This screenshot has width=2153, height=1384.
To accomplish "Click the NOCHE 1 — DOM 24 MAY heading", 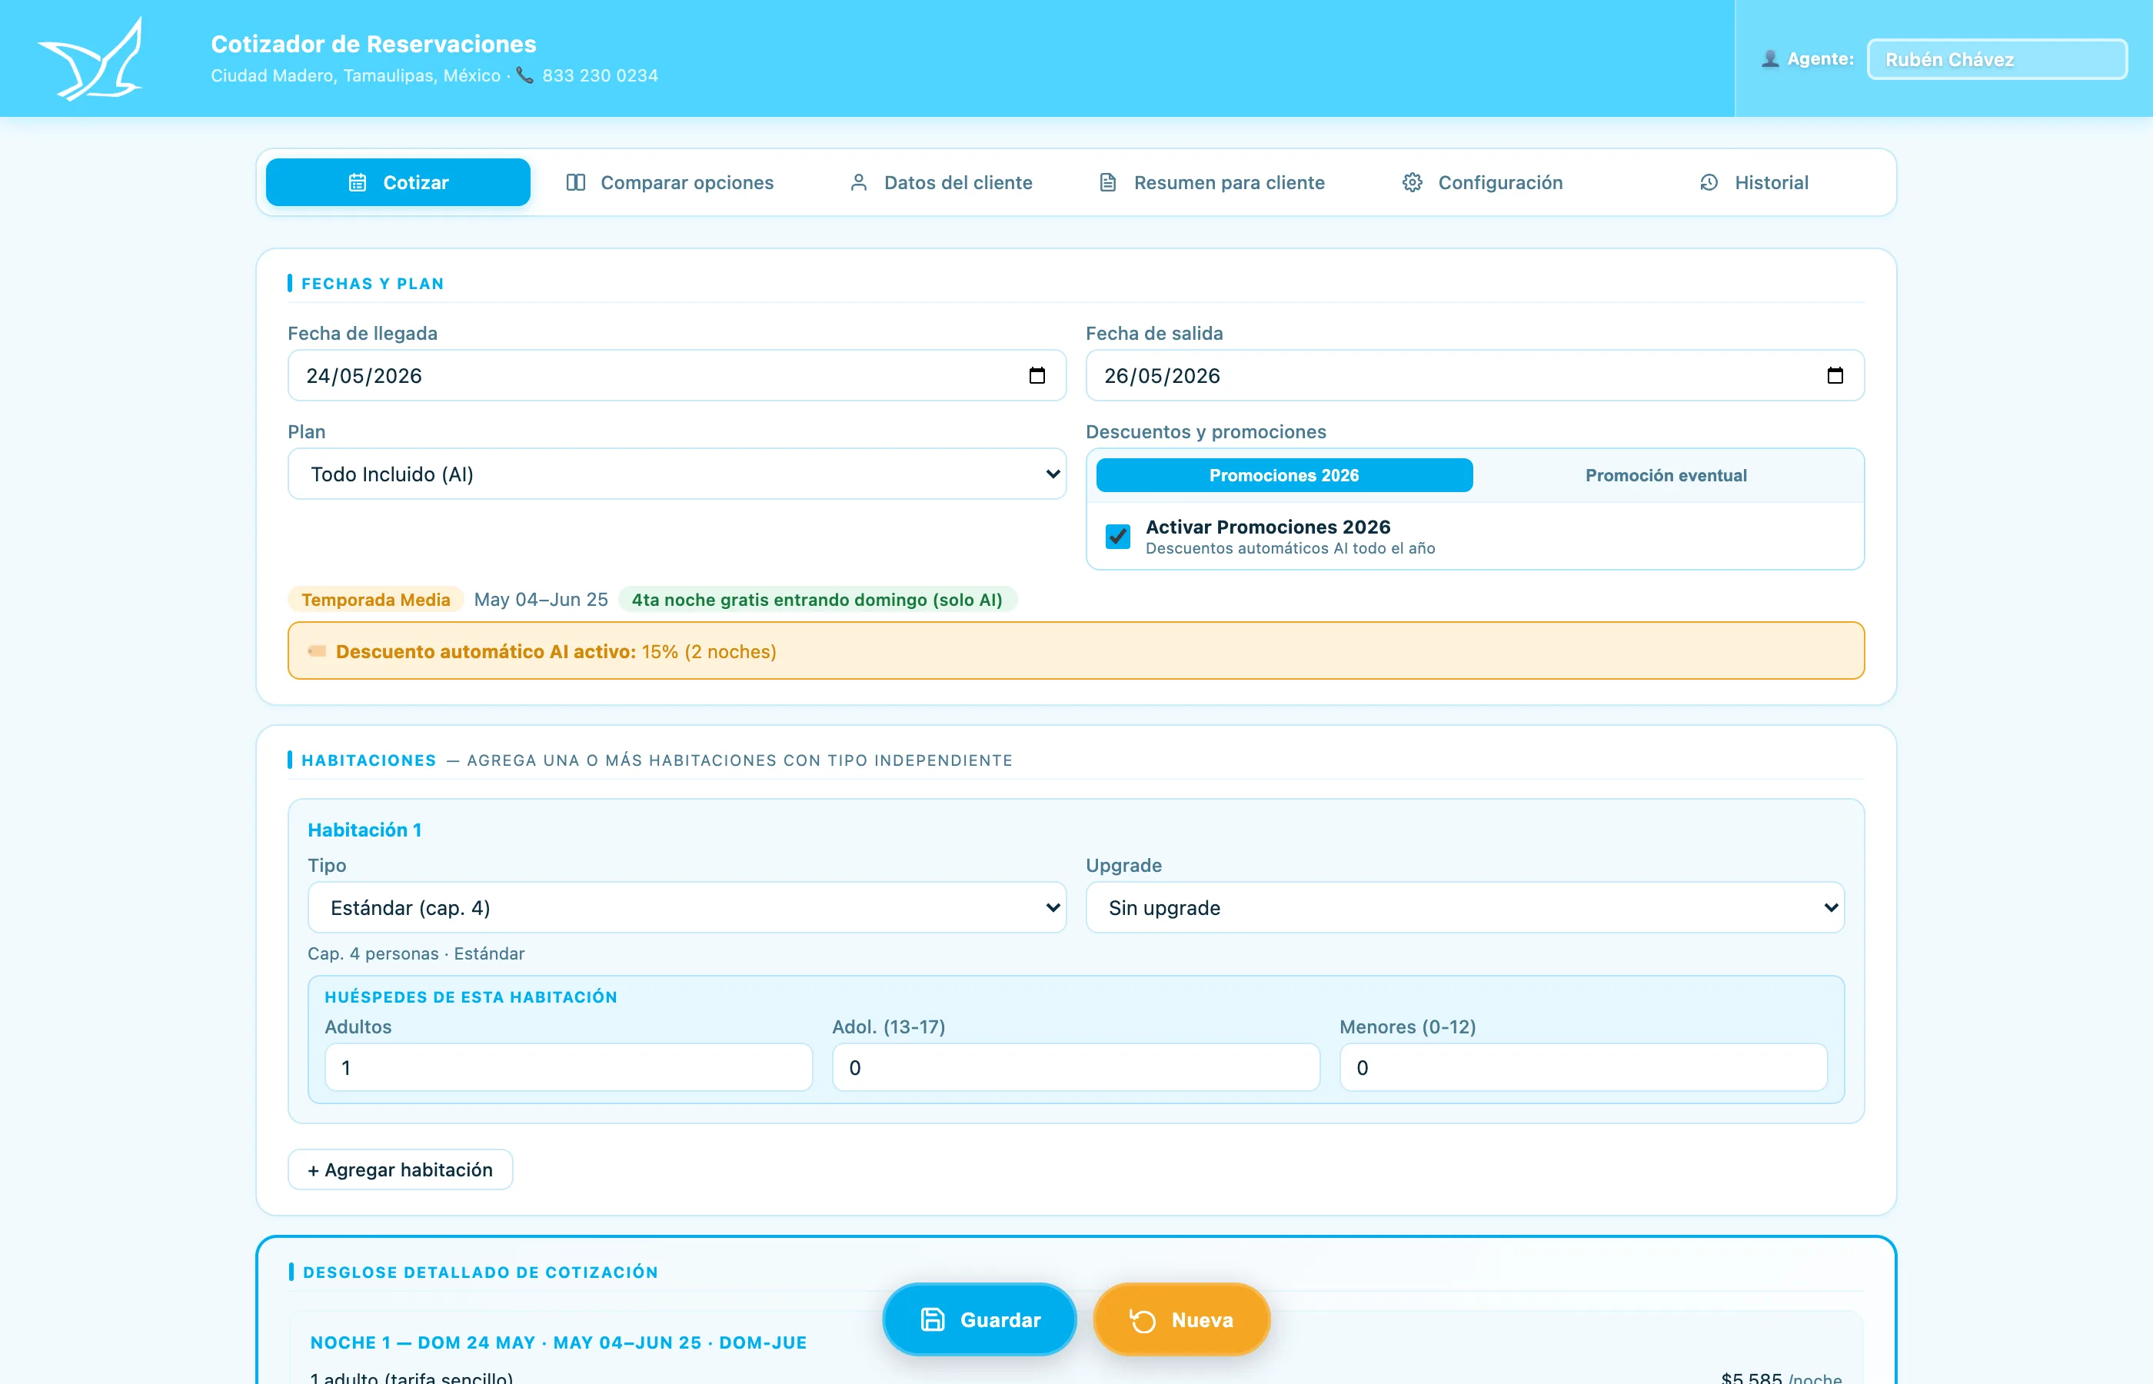I will pos(558,1342).
